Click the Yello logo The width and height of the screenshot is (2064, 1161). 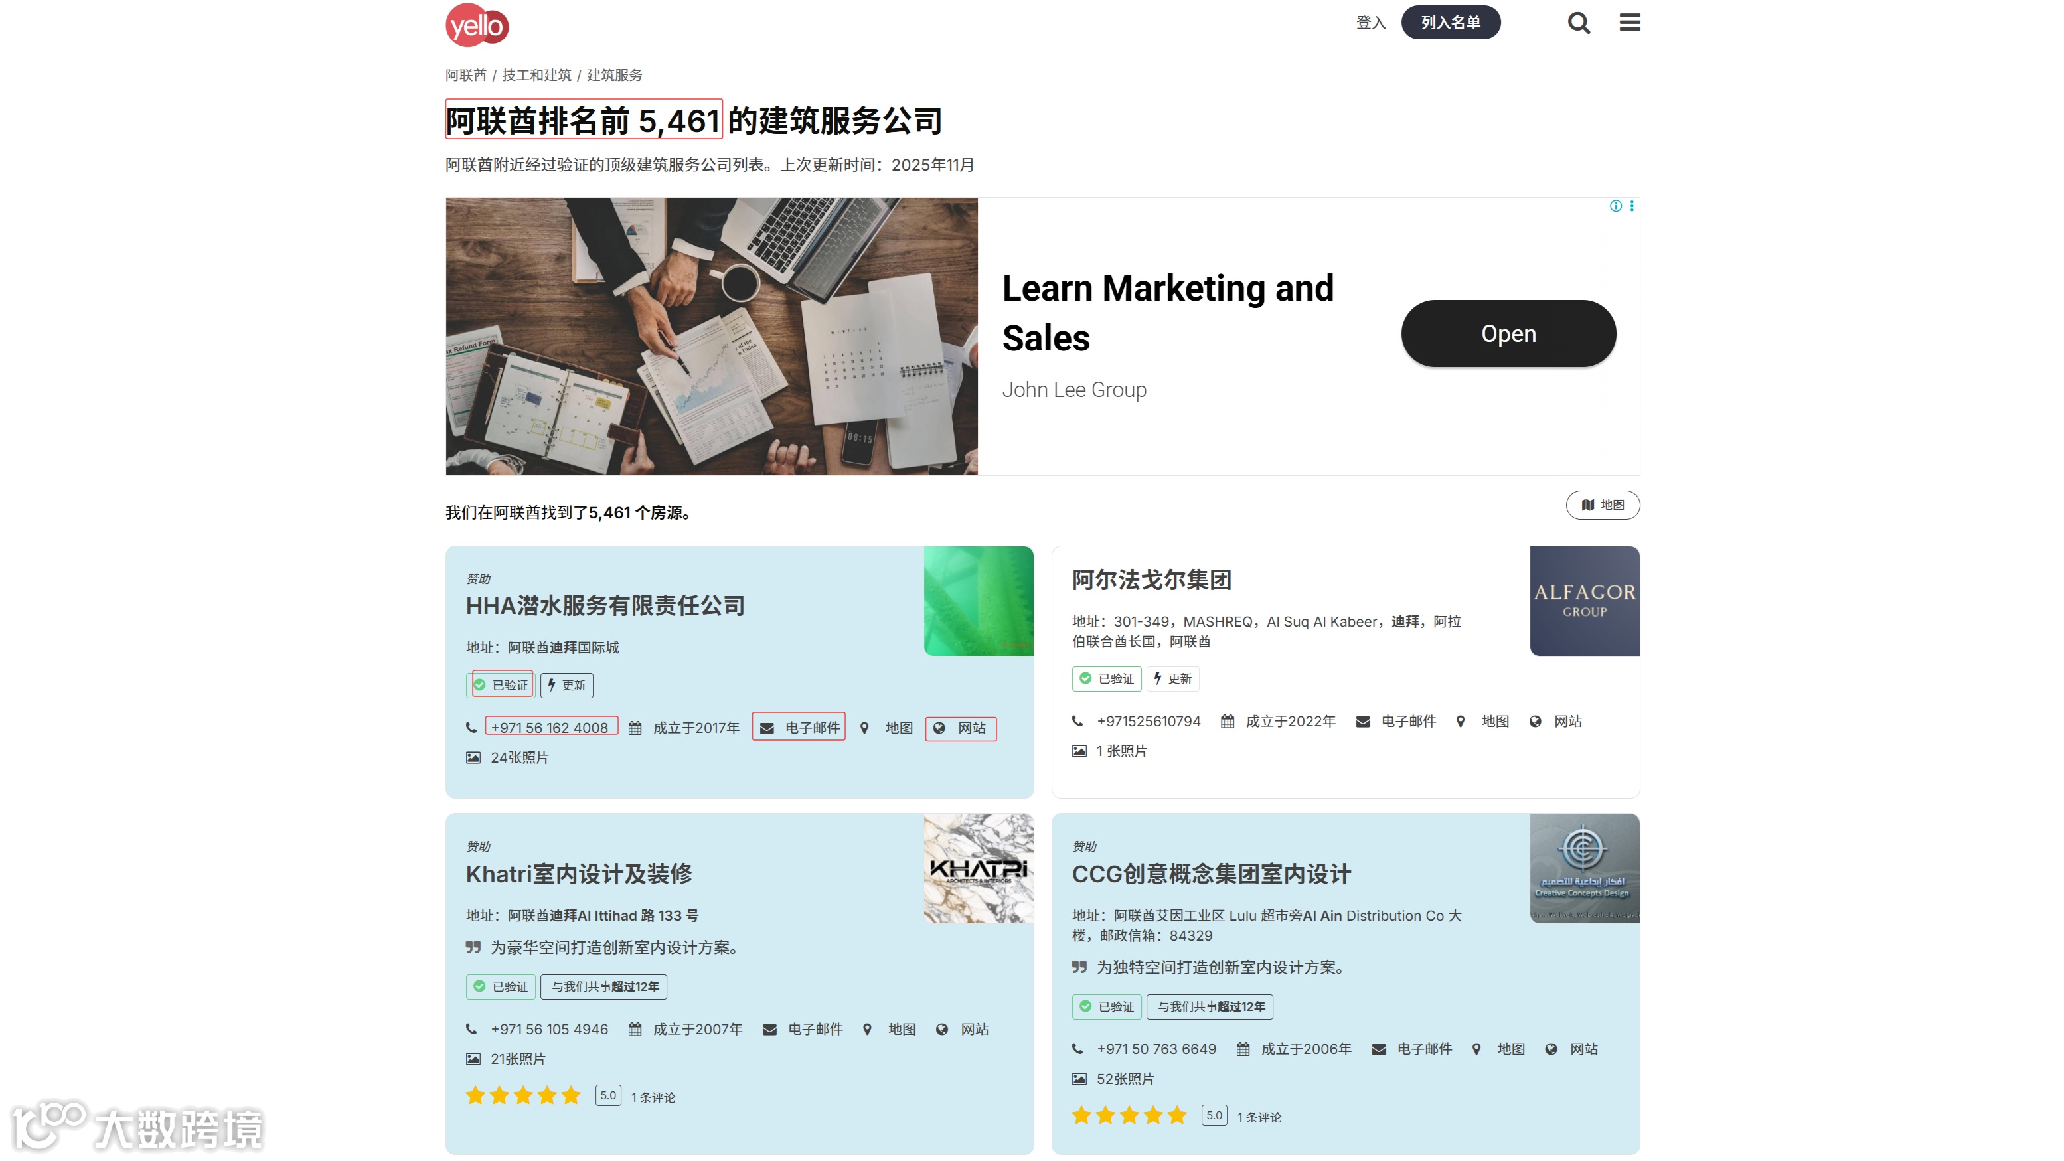477,25
